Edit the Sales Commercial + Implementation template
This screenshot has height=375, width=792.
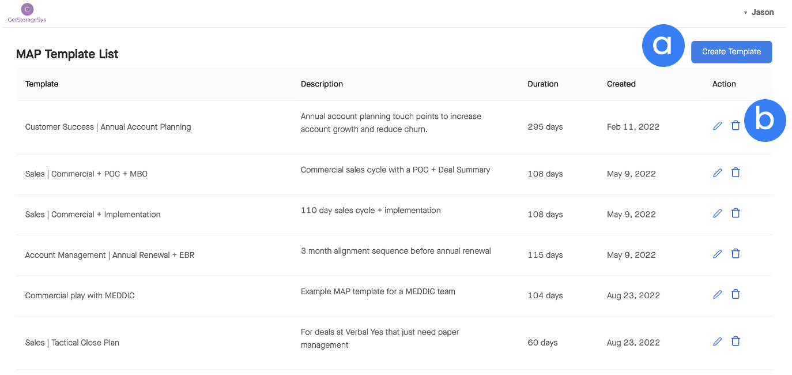pyautogui.click(x=717, y=213)
